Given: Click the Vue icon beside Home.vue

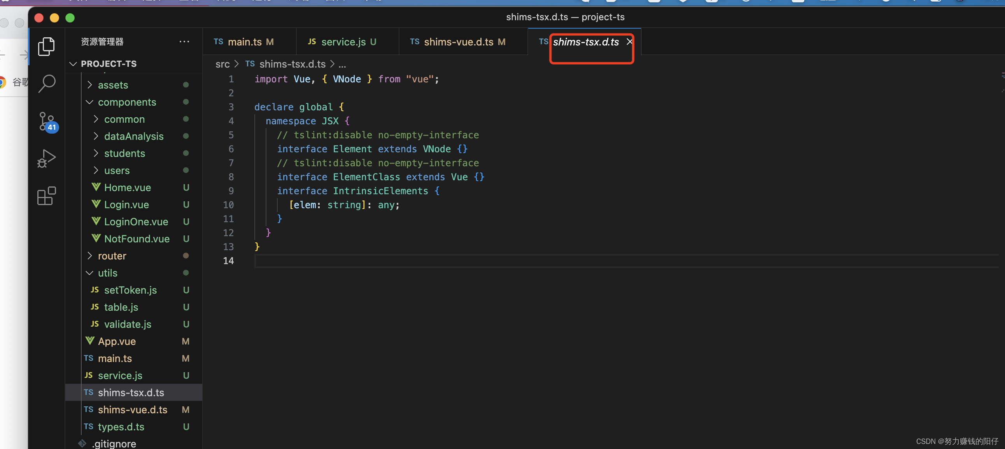Looking at the screenshot, I should (x=96, y=188).
